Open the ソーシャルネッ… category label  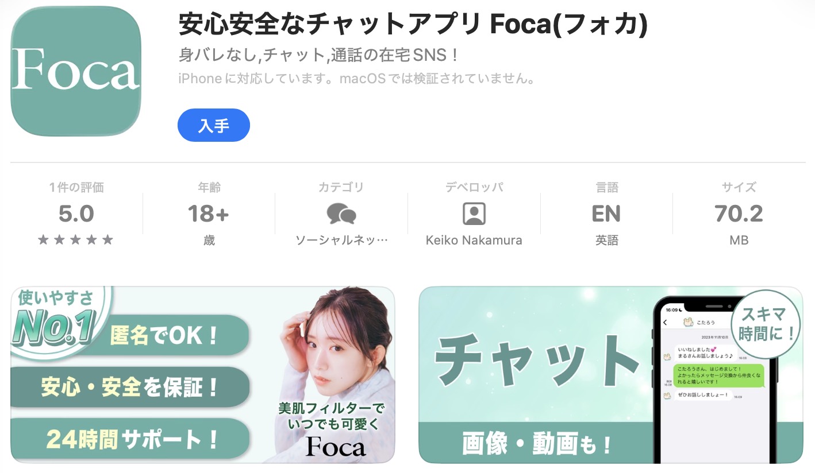[341, 241]
